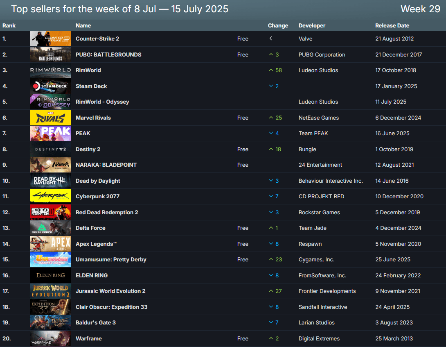Click the Free label for NARAKA: BLADEPOINT

243,165
